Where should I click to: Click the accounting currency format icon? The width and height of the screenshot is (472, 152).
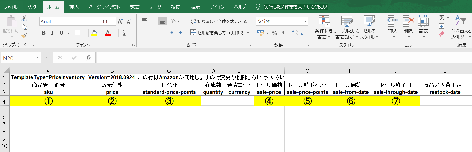point(260,33)
